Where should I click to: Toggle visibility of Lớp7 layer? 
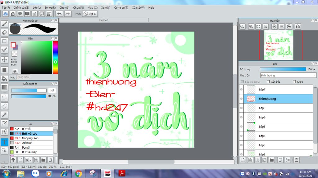(241, 89)
